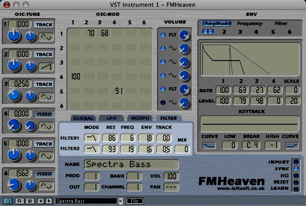Switch to the GLOBAL tab
This screenshot has height=206, width=306.
(x=83, y=118)
